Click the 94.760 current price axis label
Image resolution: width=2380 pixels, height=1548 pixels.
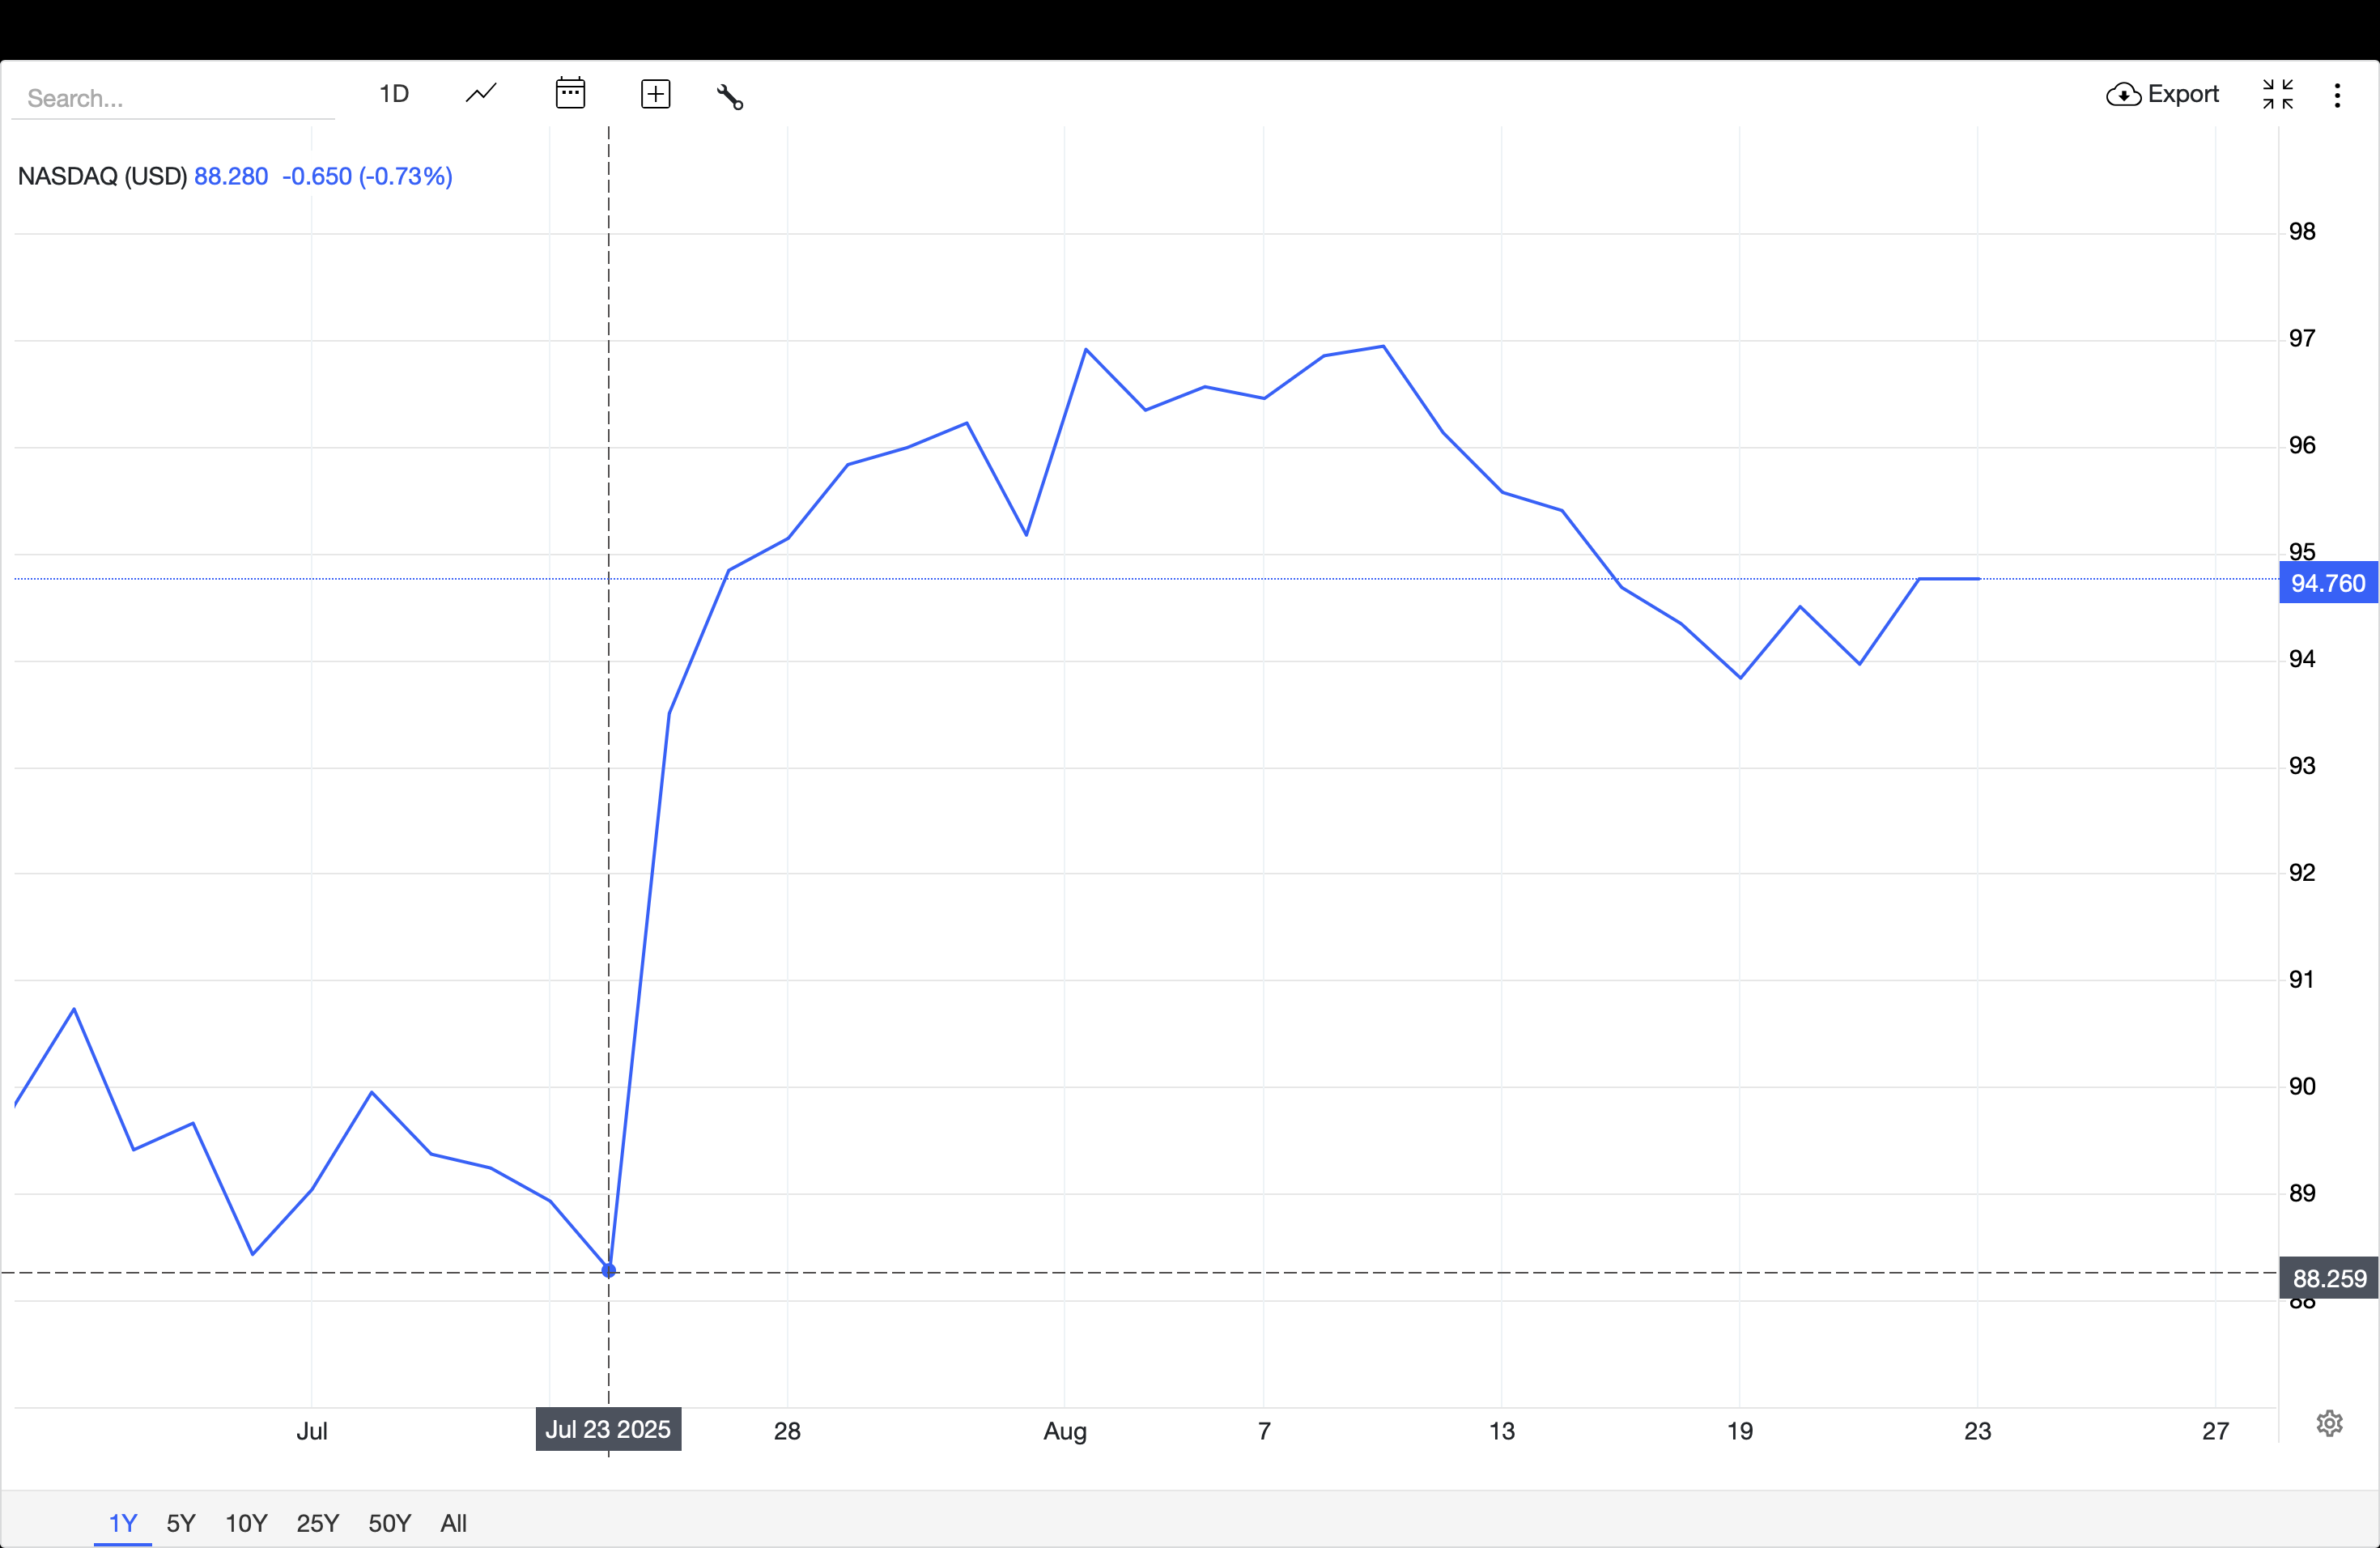point(2328,583)
